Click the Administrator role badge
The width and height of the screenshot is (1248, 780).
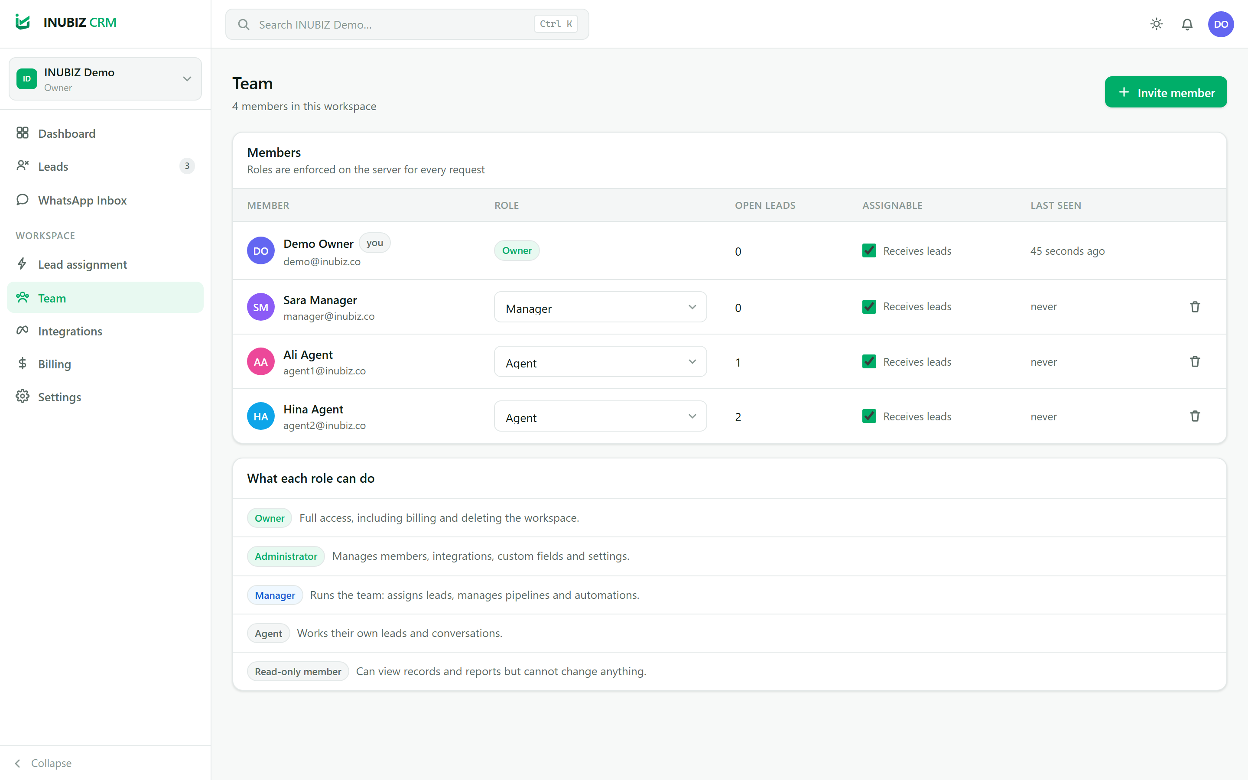tap(286, 556)
